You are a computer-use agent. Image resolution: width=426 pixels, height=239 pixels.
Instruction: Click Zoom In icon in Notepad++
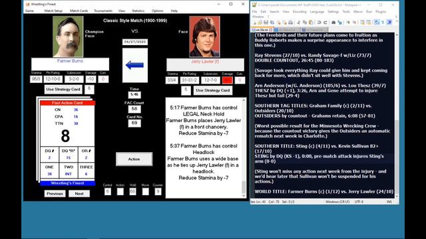pyautogui.click(x=348, y=23)
